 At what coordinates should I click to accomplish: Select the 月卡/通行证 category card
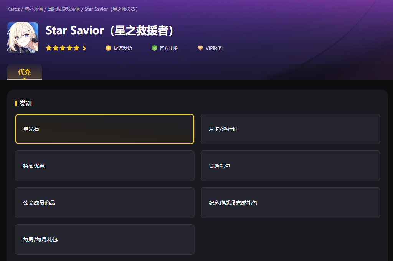[x=291, y=129]
